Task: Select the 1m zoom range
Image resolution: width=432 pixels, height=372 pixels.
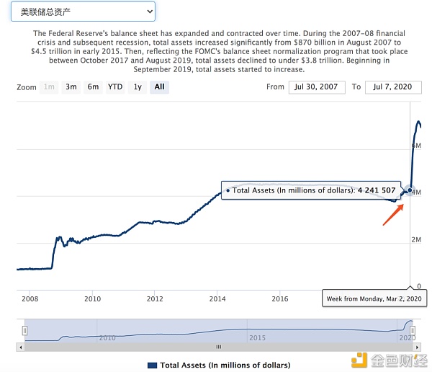Action: pyautogui.click(x=49, y=87)
